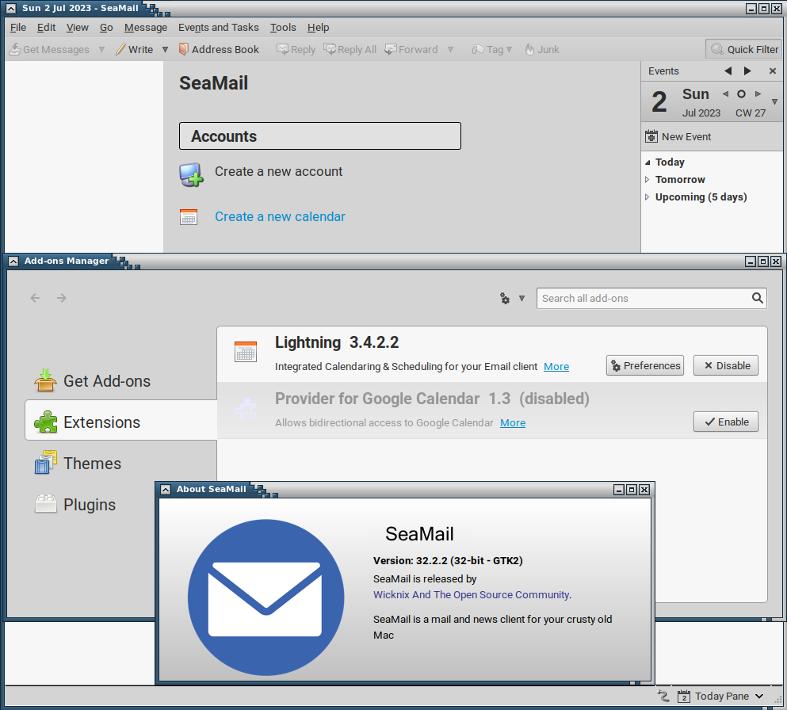Click the New Event button
Viewport: 787px width, 710px height.
pyautogui.click(x=678, y=136)
